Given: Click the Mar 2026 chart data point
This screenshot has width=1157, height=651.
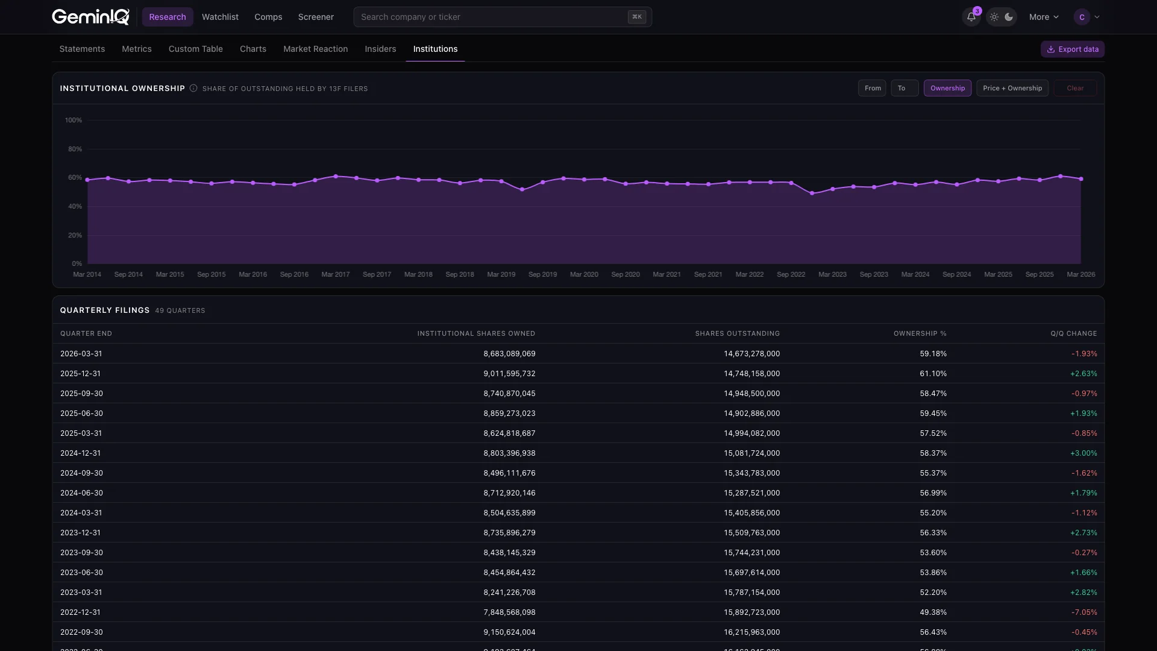Looking at the screenshot, I should click(1081, 179).
